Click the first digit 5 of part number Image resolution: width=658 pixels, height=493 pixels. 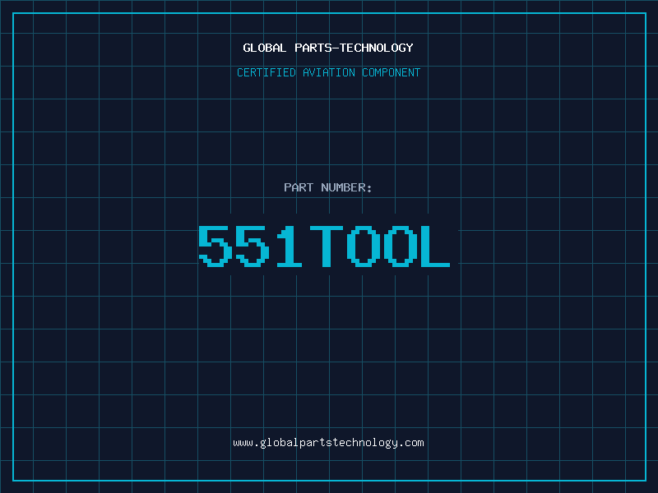(x=215, y=246)
